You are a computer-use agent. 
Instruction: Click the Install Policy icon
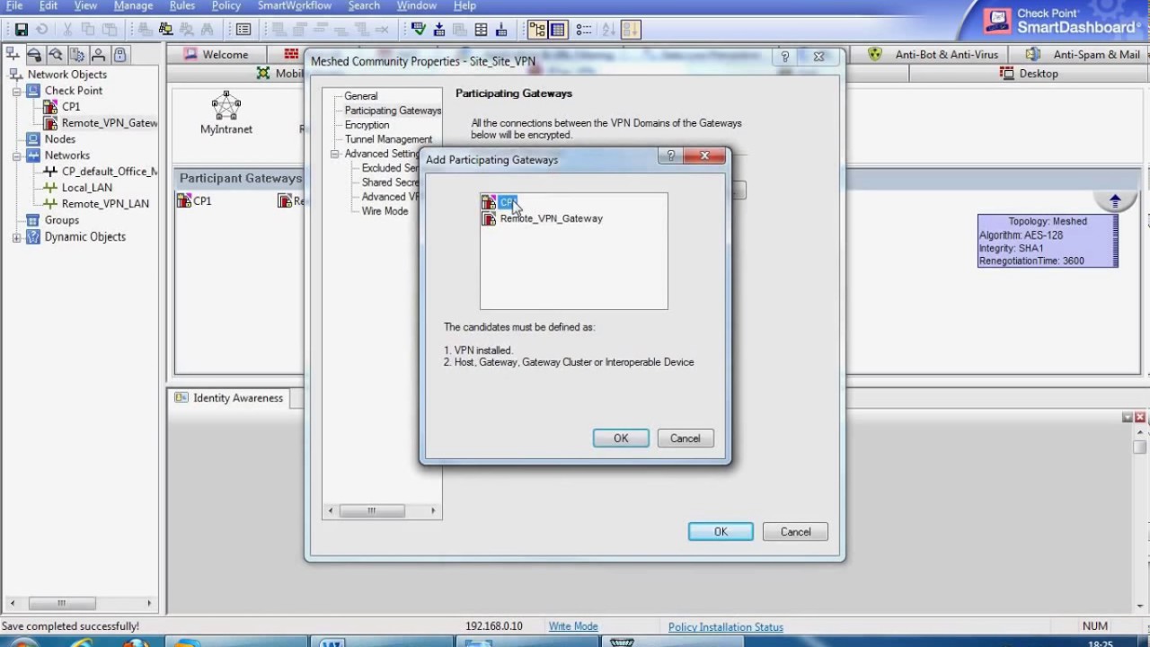pos(439,30)
